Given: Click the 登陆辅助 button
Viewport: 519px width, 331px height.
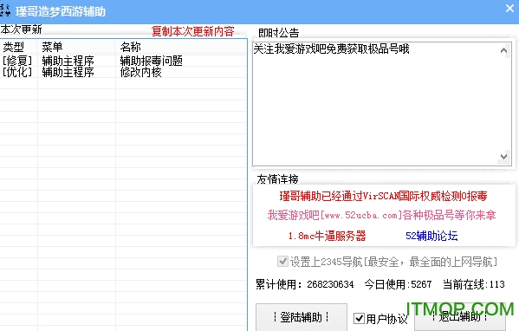Looking at the screenshot, I should (x=302, y=317).
